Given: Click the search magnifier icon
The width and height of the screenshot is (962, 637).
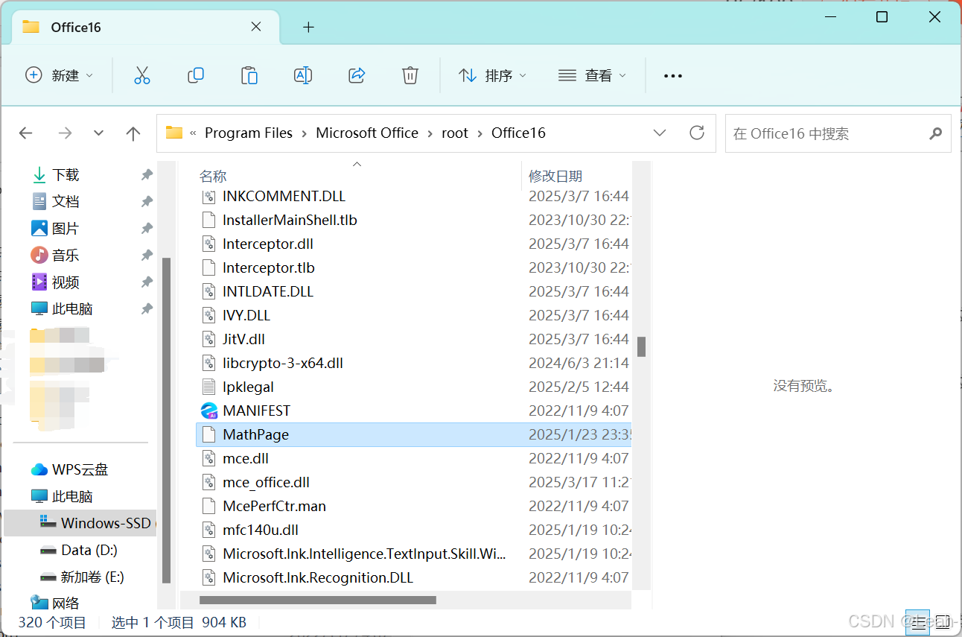Looking at the screenshot, I should click(x=936, y=133).
